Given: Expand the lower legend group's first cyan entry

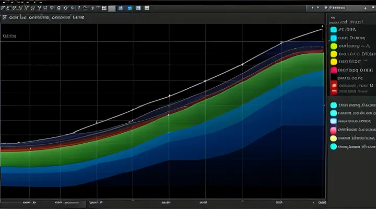Looking at the screenshot, I should (x=334, y=104).
